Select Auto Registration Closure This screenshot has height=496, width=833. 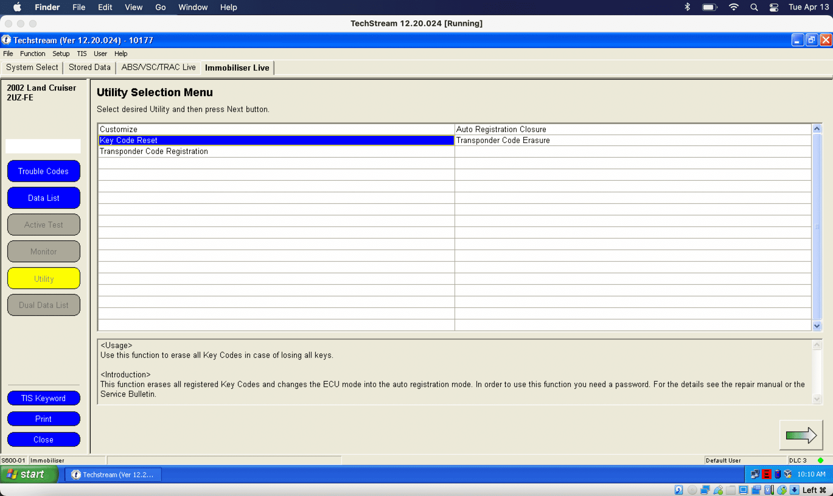tap(633, 129)
